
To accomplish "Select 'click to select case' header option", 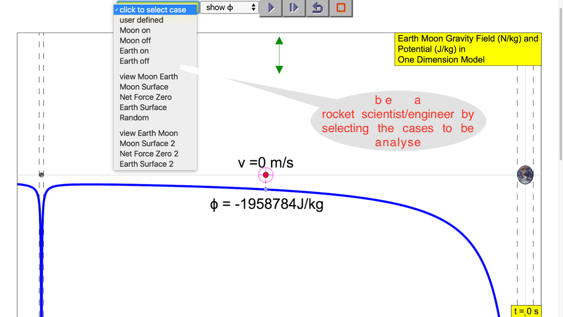I will pos(155,10).
